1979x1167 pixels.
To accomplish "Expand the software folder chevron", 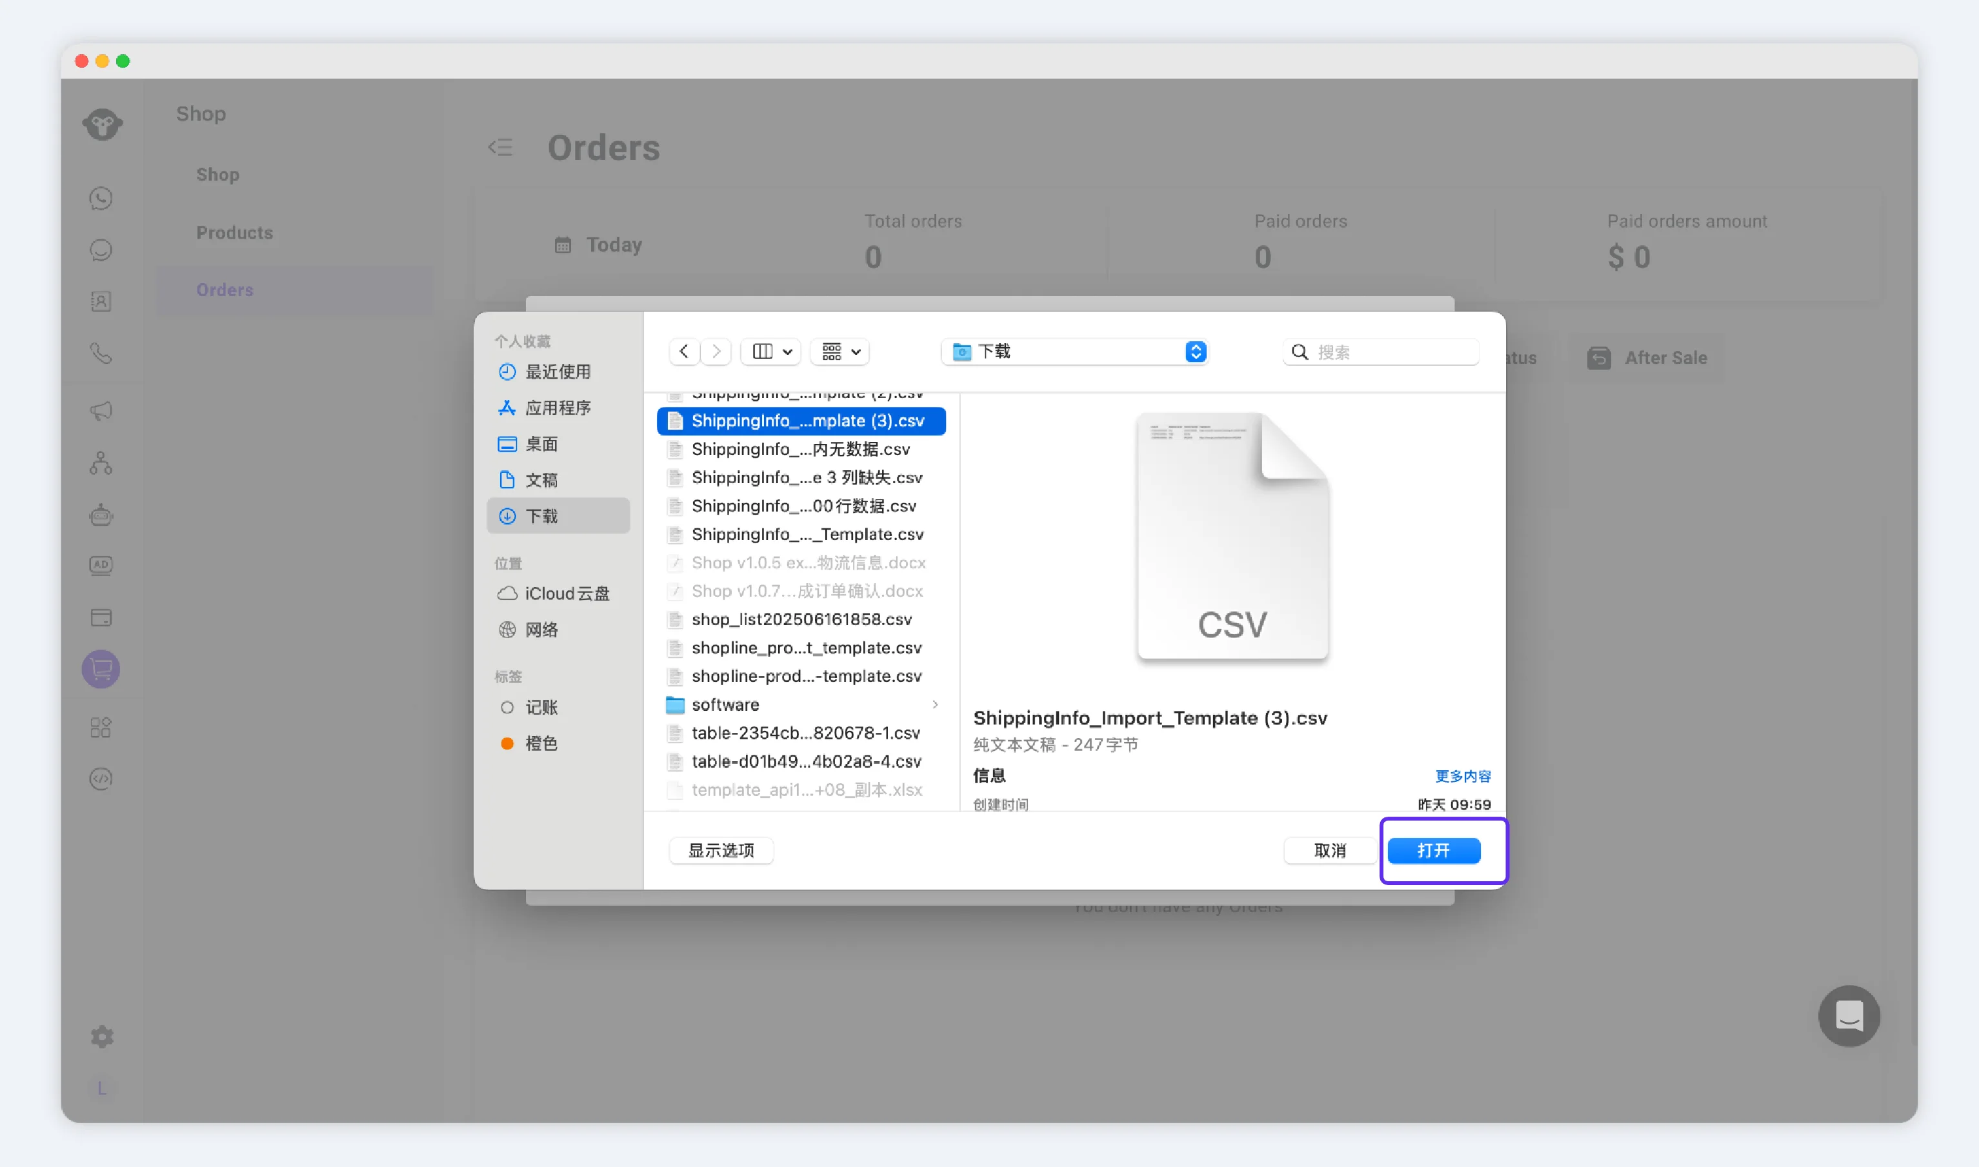I will click(935, 704).
